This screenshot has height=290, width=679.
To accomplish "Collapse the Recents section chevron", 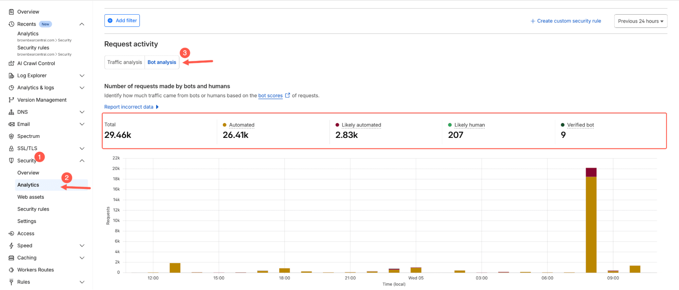I will click(82, 24).
